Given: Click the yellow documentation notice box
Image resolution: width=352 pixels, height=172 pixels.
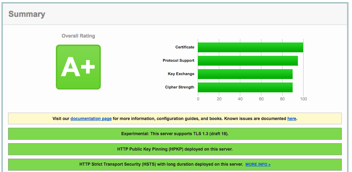Looking at the screenshot, I should tap(175, 119).
